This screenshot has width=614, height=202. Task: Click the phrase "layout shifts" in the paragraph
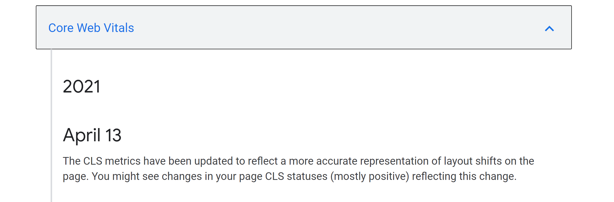pyautogui.click(x=473, y=161)
